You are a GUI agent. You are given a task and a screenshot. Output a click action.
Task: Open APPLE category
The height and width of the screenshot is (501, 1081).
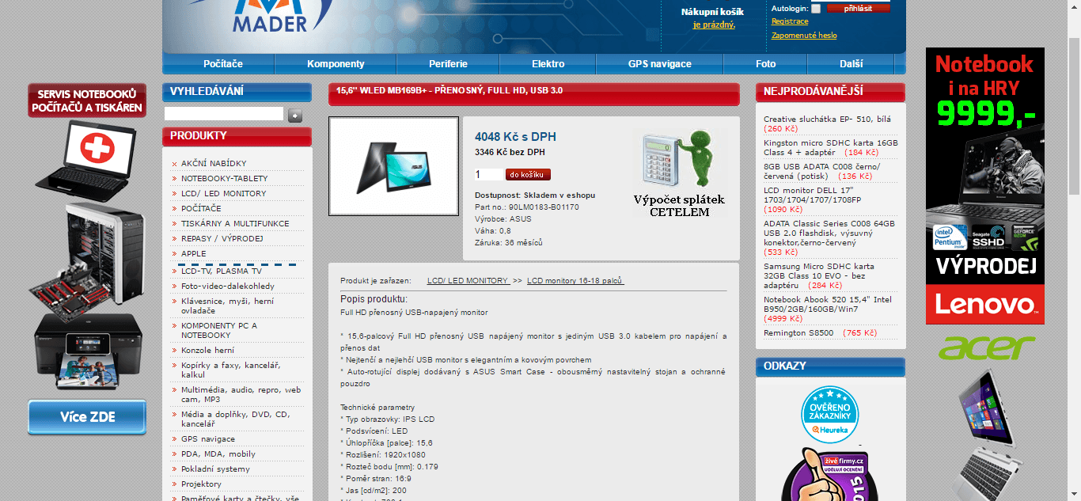pos(194,254)
